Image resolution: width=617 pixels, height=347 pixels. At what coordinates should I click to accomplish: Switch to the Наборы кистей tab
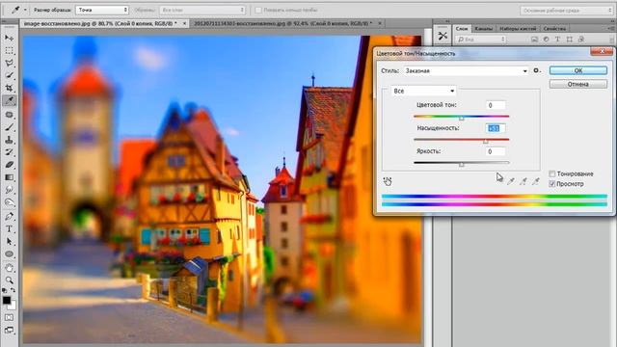pyautogui.click(x=518, y=28)
